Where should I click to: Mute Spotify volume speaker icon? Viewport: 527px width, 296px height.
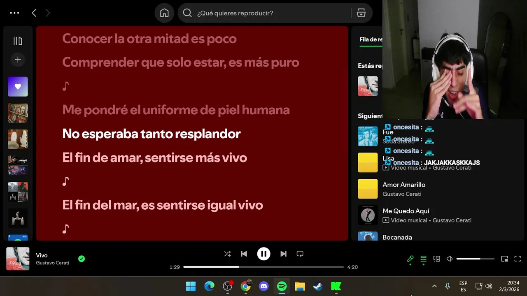450,259
